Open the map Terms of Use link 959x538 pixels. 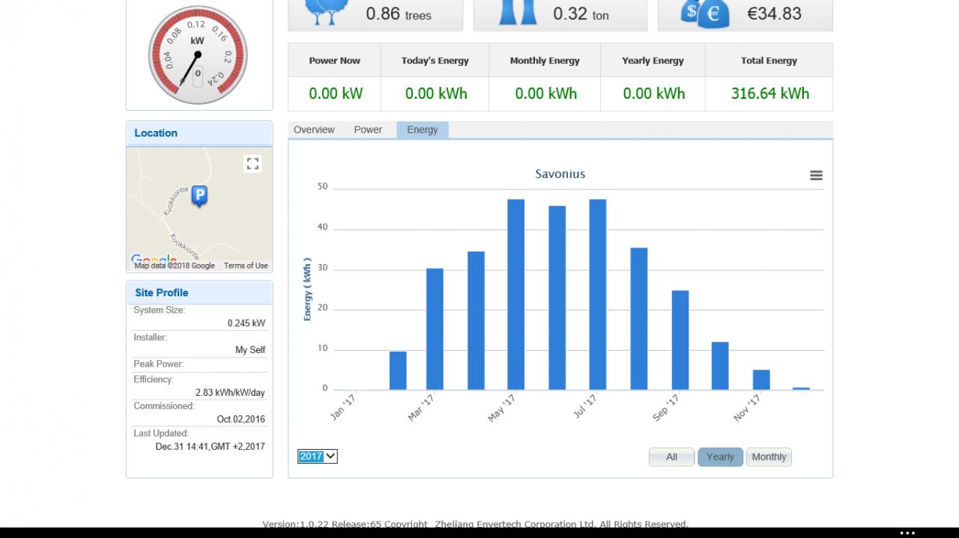(x=246, y=266)
